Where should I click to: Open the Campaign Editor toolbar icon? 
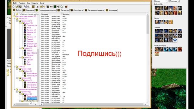[51, 7]
